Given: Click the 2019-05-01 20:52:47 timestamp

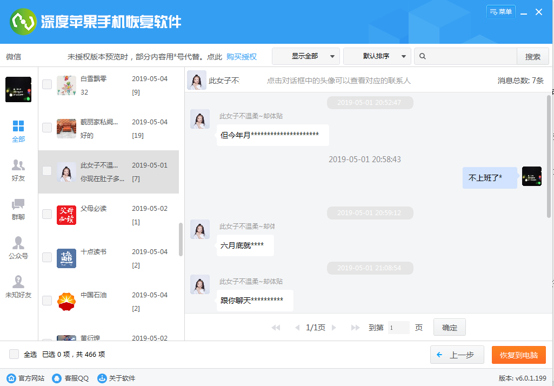Looking at the screenshot, I should (x=369, y=103).
